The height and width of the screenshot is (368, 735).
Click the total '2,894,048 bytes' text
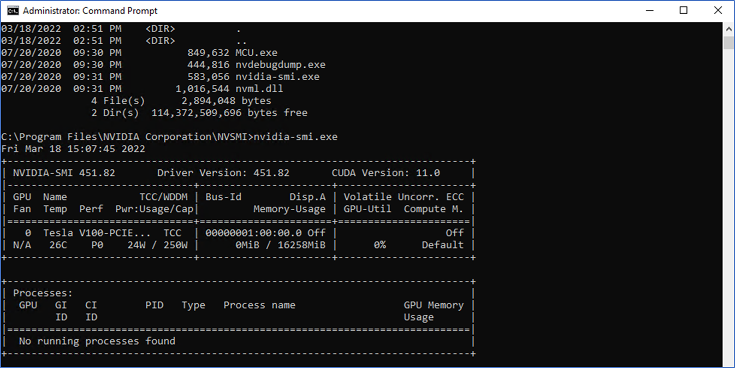point(227,101)
